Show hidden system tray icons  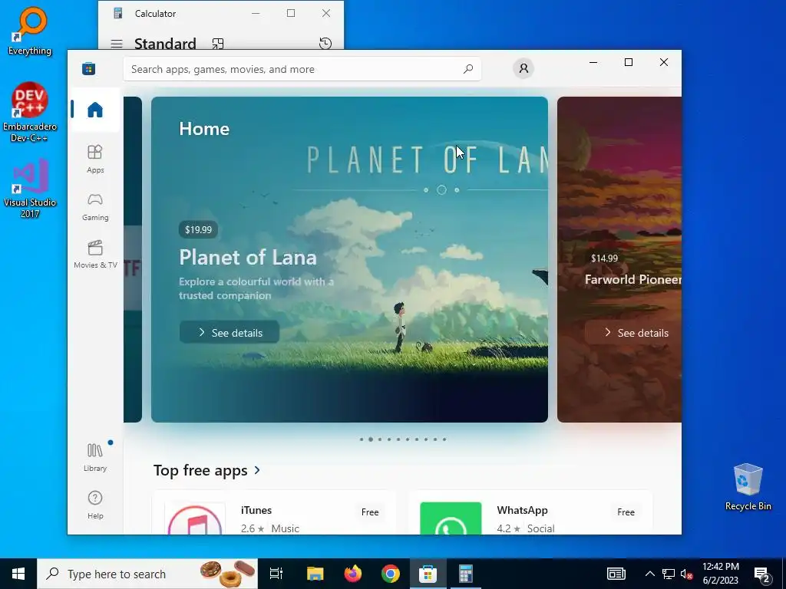point(649,574)
